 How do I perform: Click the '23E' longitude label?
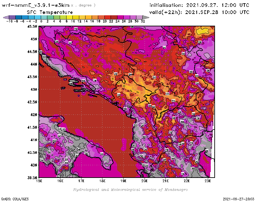click(208, 181)
